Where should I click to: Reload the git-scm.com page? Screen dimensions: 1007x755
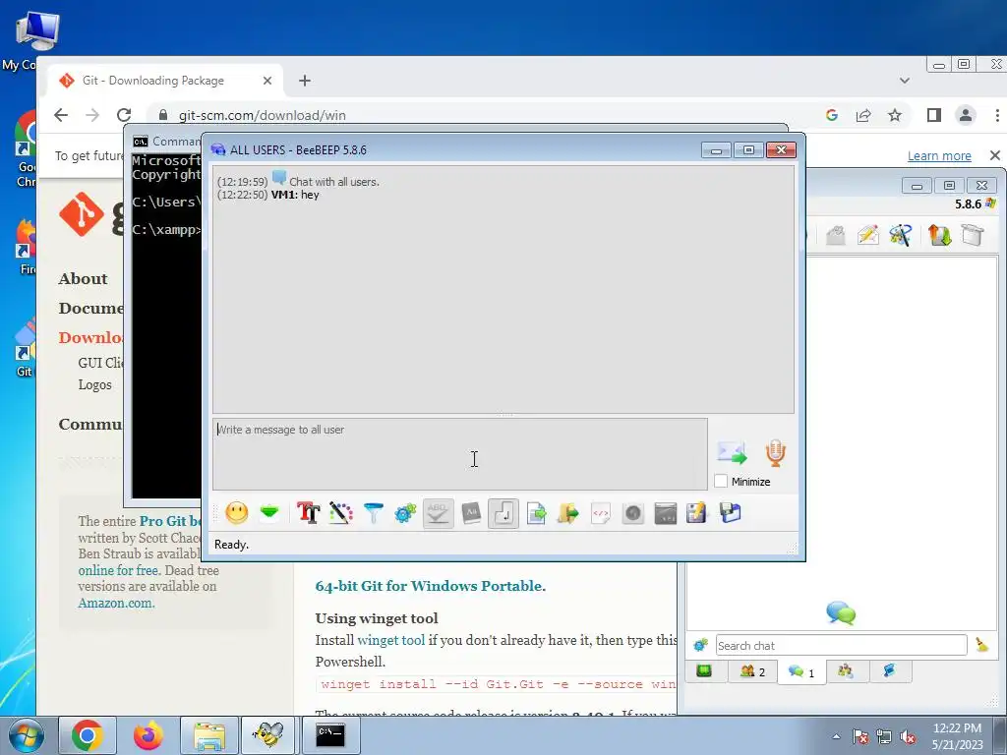tap(124, 115)
